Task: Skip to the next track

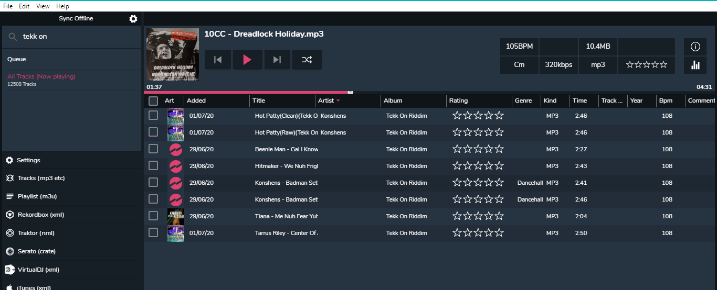Action: pos(277,60)
